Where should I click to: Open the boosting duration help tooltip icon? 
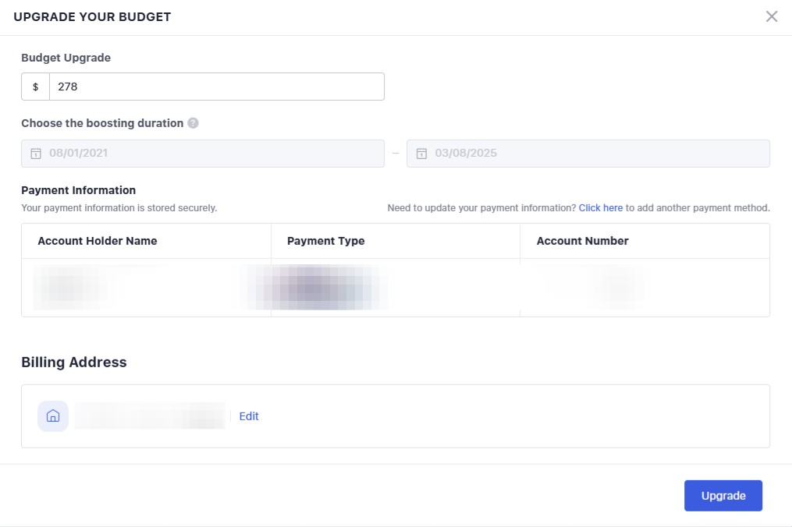point(193,123)
